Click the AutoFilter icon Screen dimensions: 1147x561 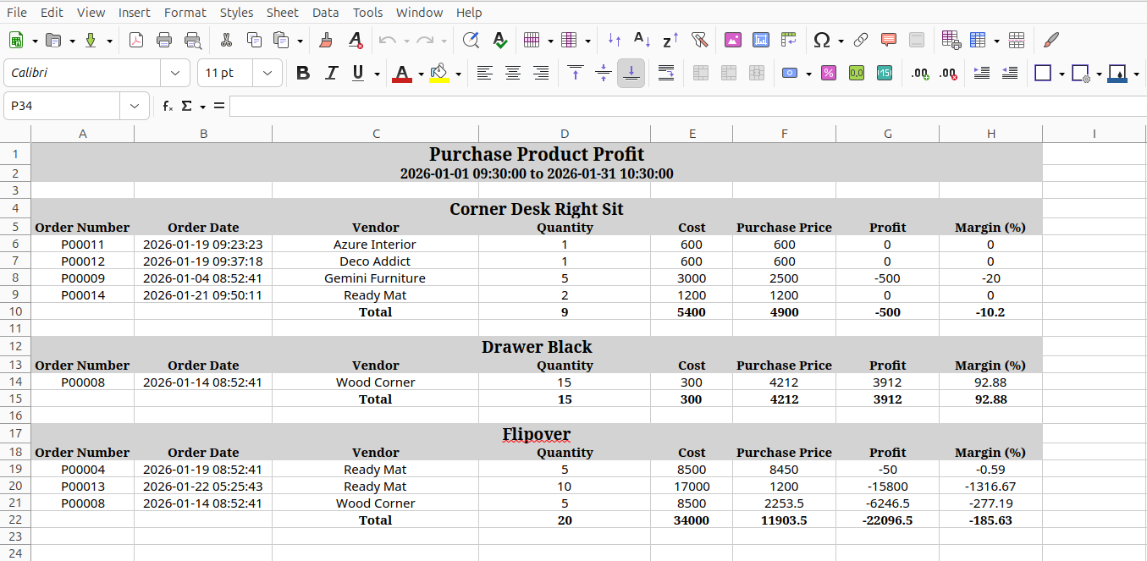(x=698, y=40)
